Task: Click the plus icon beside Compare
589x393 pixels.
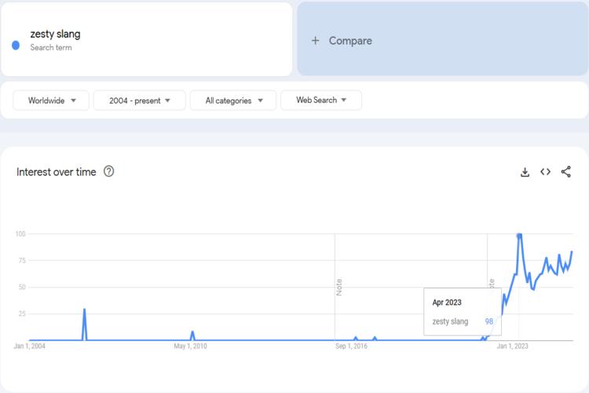Action: pos(316,41)
